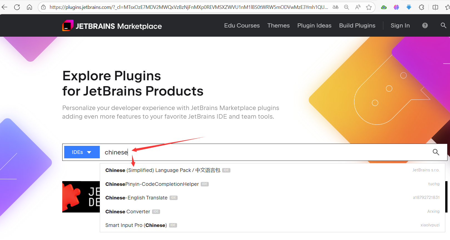Choose Chinese-English Translate suggestion
The width and height of the screenshot is (450, 240).
(x=272, y=198)
